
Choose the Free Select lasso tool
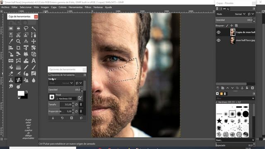[26, 29]
